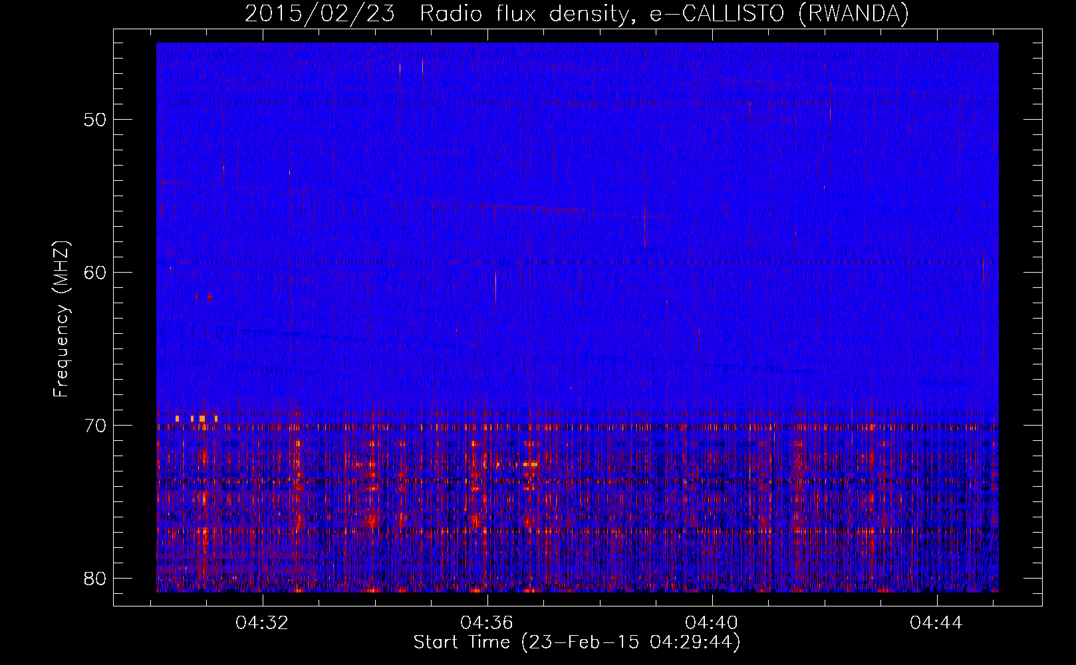Click the plot title '2015/02/23 Radio flux density'
This screenshot has width=1076, height=665.
(x=577, y=14)
